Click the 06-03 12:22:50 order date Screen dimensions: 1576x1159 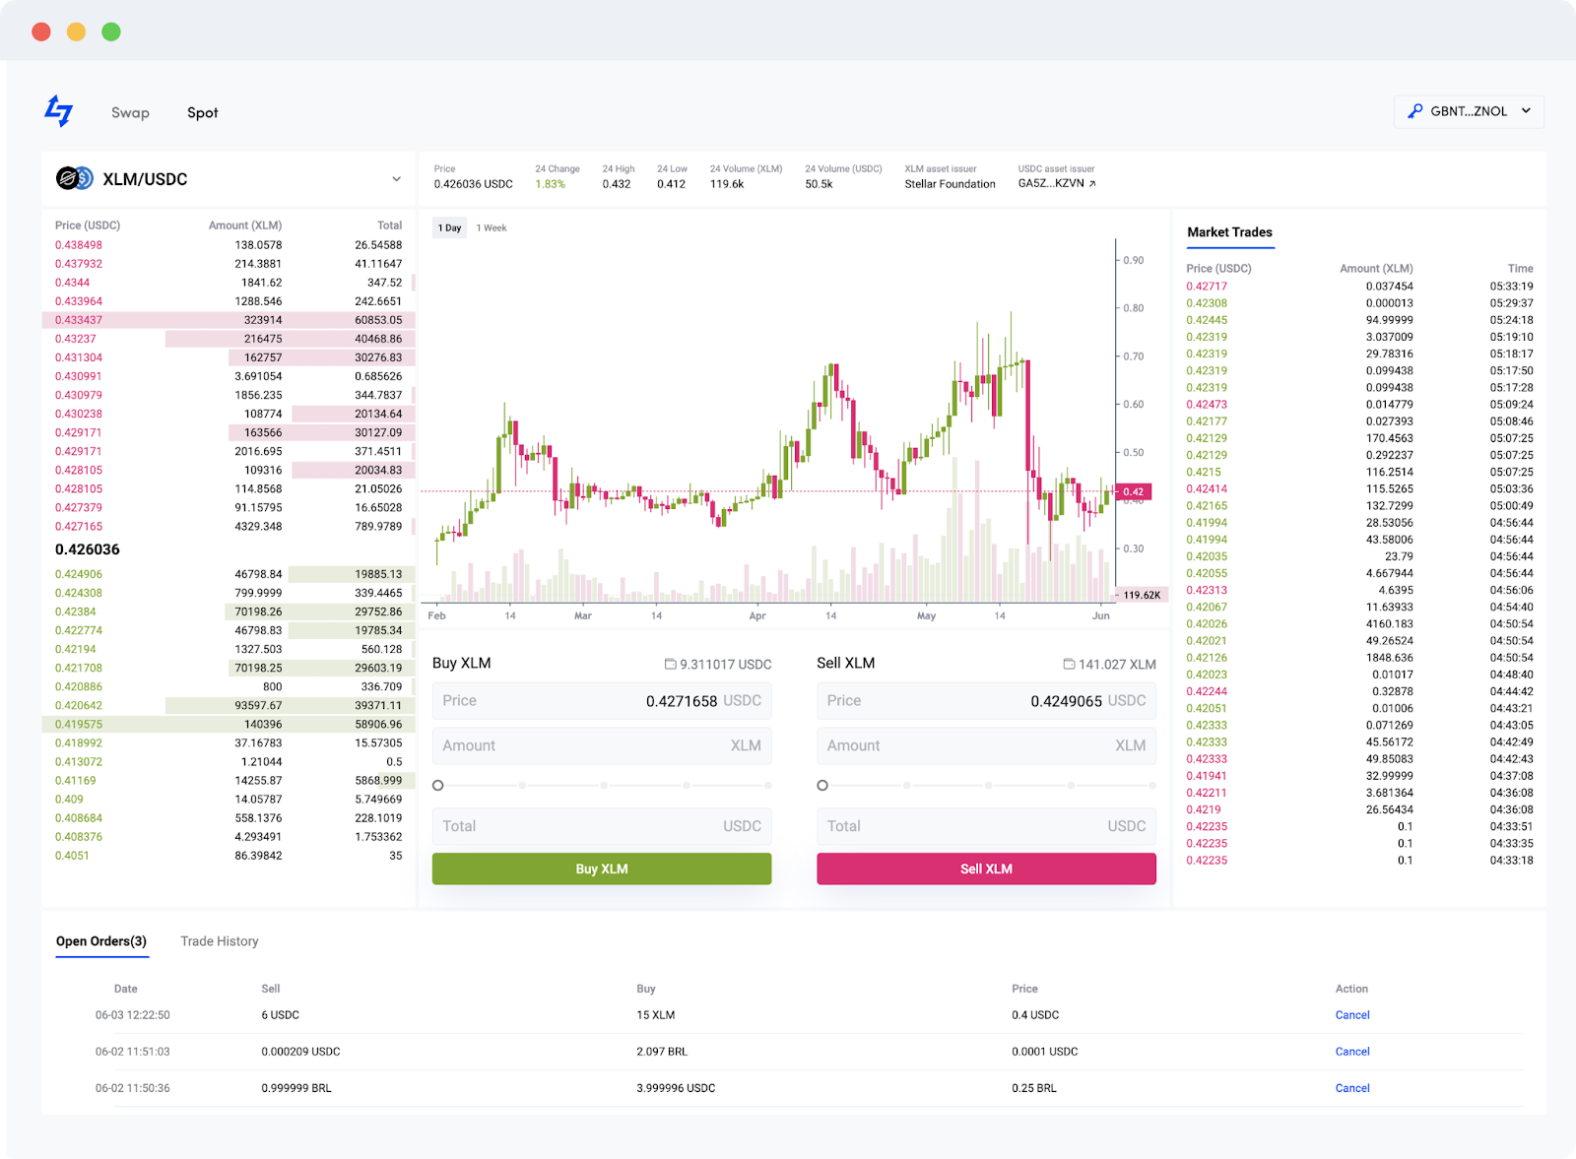coord(132,1015)
